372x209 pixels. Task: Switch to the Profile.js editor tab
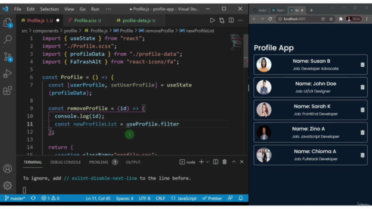pyautogui.click(x=40, y=21)
